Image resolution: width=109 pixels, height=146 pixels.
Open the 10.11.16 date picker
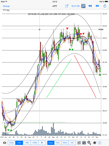coord(75,6)
